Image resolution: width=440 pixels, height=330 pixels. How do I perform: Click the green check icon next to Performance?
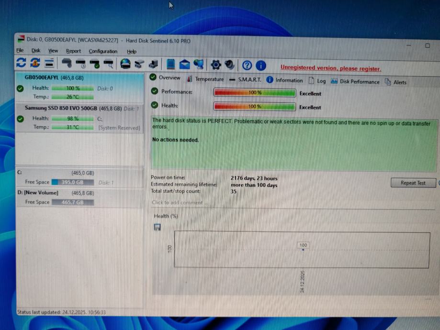155,91
